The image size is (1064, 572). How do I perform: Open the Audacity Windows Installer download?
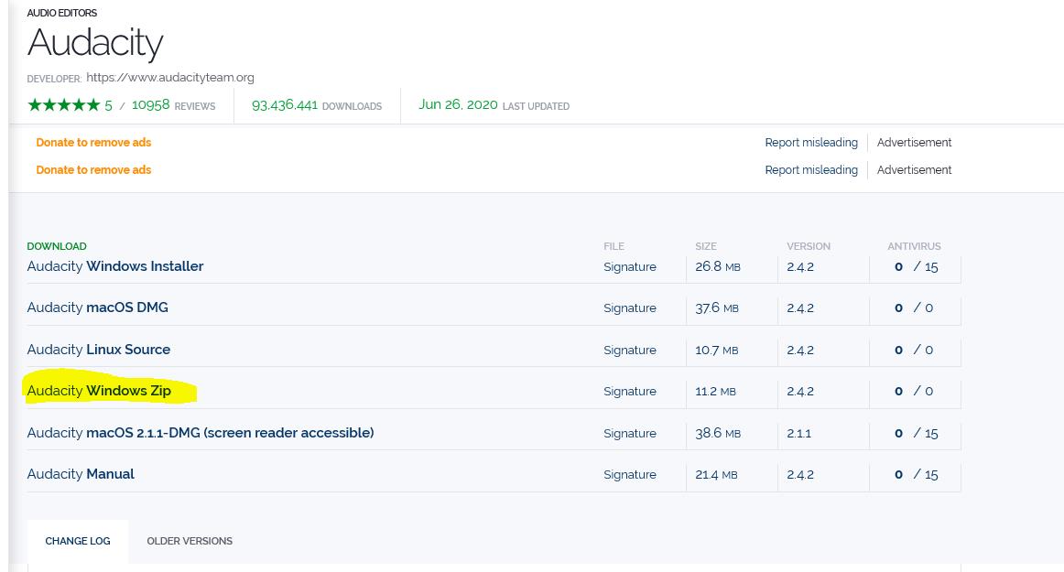pyautogui.click(x=115, y=266)
